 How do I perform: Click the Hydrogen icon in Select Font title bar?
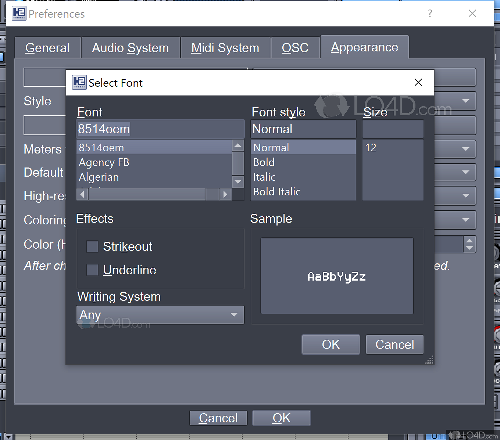click(x=79, y=82)
